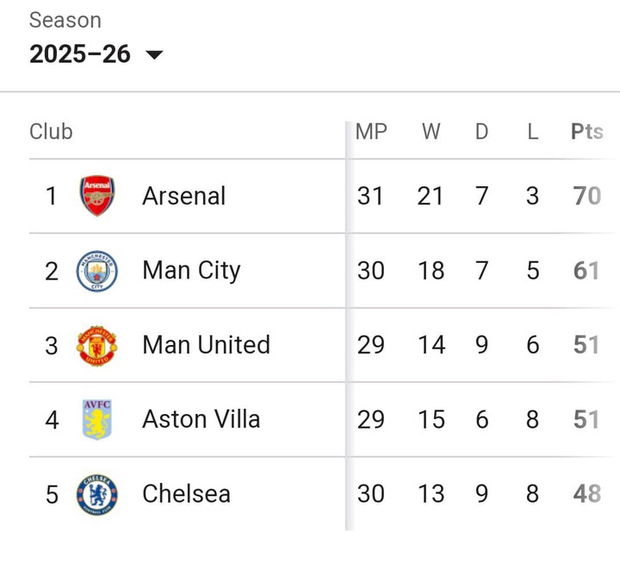Viewport: 620px width, 564px height.
Task: Open the season dropdown arrow
Action: pyautogui.click(x=154, y=55)
